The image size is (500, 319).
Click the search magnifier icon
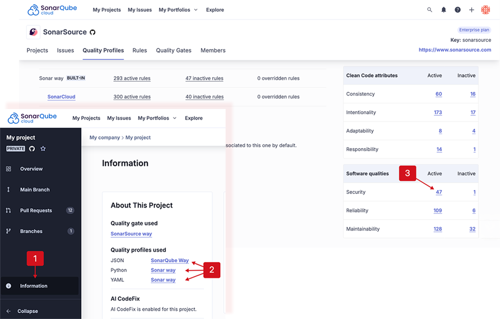click(x=429, y=10)
